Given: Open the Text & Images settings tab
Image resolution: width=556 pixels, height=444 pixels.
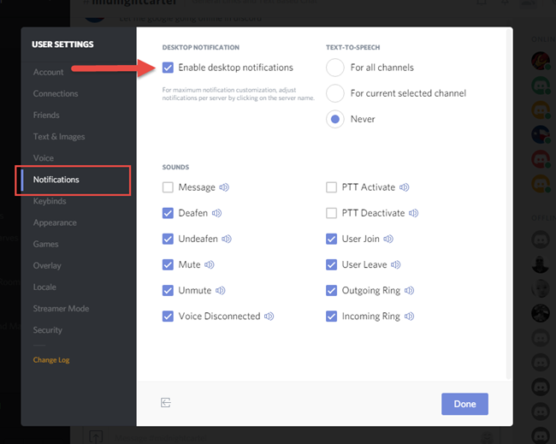Looking at the screenshot, I should point(59,137).
